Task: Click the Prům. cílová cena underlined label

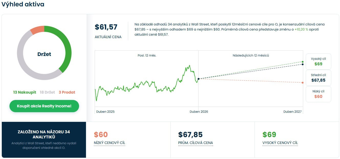Action: [195, 143]
